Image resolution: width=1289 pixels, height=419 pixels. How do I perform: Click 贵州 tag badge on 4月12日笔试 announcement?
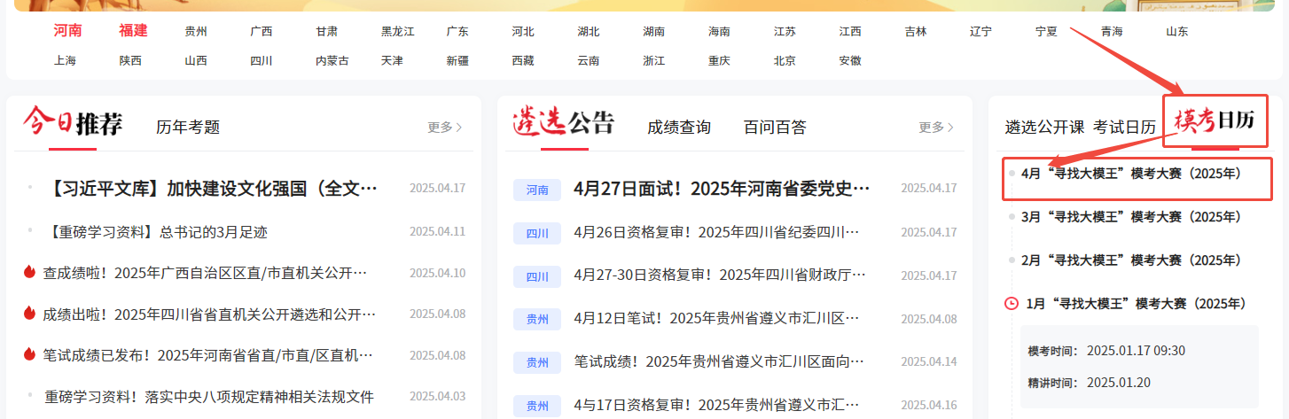click(536, 319)
